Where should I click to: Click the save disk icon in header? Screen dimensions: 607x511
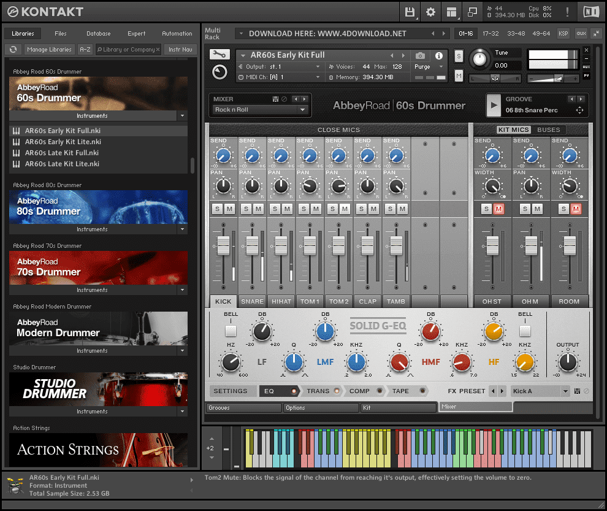[x=410, y=12]
